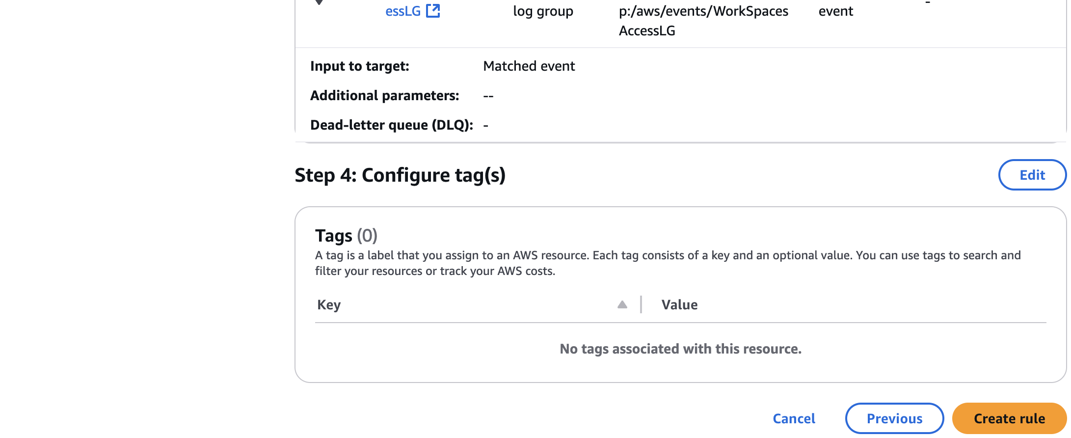This screenshot has width=1071, height=438.
Task: Click the WorkSpacesAccessLG log group path
Action: coord(703,21)
